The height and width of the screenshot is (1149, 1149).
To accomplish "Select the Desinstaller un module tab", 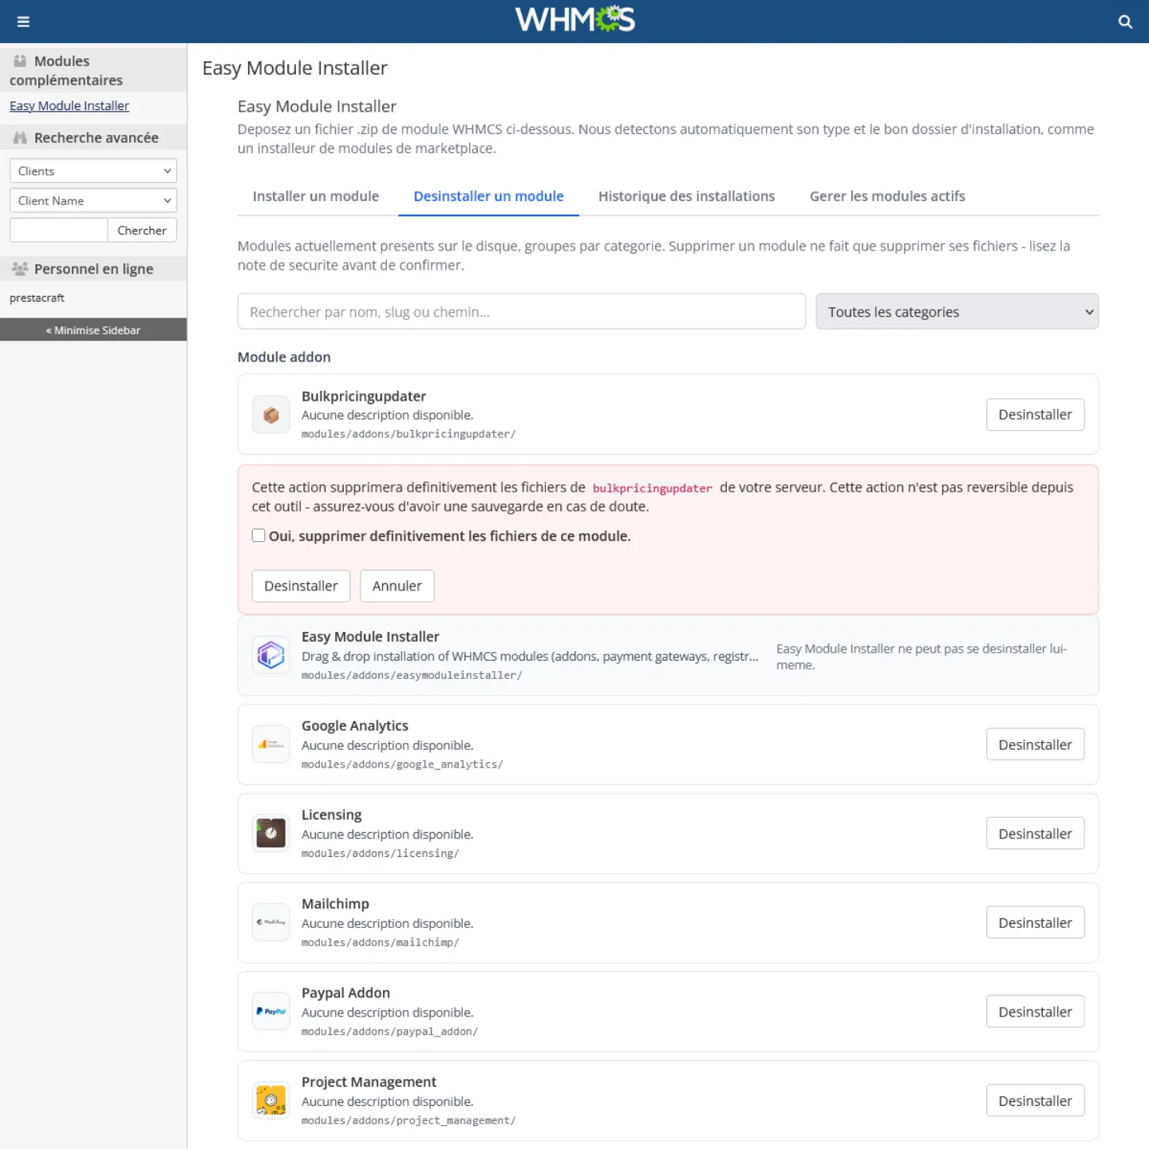I will click(488, 196).
